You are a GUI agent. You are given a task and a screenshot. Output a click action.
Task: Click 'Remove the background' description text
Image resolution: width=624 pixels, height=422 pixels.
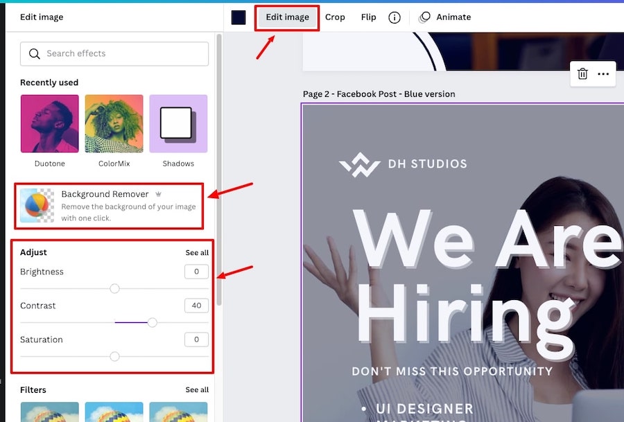(128, 213)
